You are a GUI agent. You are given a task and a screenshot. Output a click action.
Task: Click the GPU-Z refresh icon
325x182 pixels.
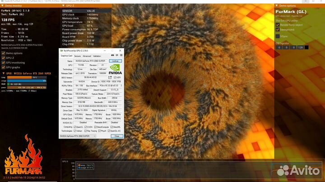click(117, 55)
